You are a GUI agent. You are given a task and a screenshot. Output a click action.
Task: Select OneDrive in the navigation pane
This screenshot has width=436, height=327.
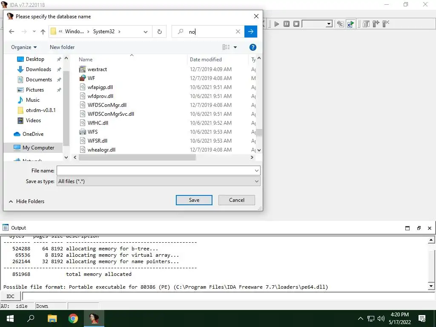pyautogui.click(x=33, y=134)
